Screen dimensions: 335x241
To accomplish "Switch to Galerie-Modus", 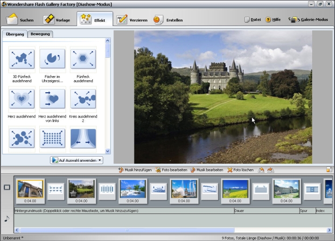I will click(x=308, y=20).
